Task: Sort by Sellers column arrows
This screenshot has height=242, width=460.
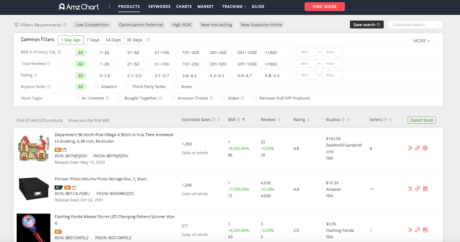Action: 390,120
